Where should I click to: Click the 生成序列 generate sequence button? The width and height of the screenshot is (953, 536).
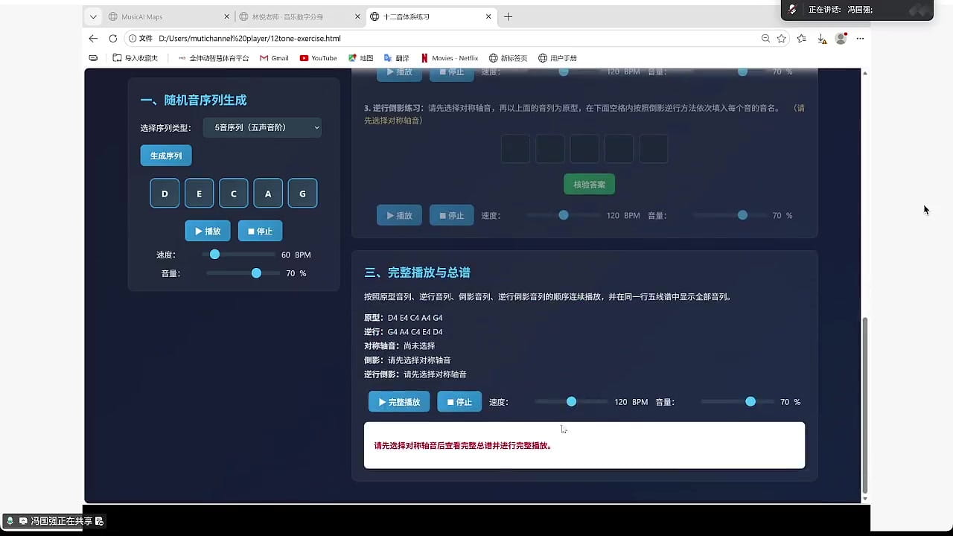[166, 156]
